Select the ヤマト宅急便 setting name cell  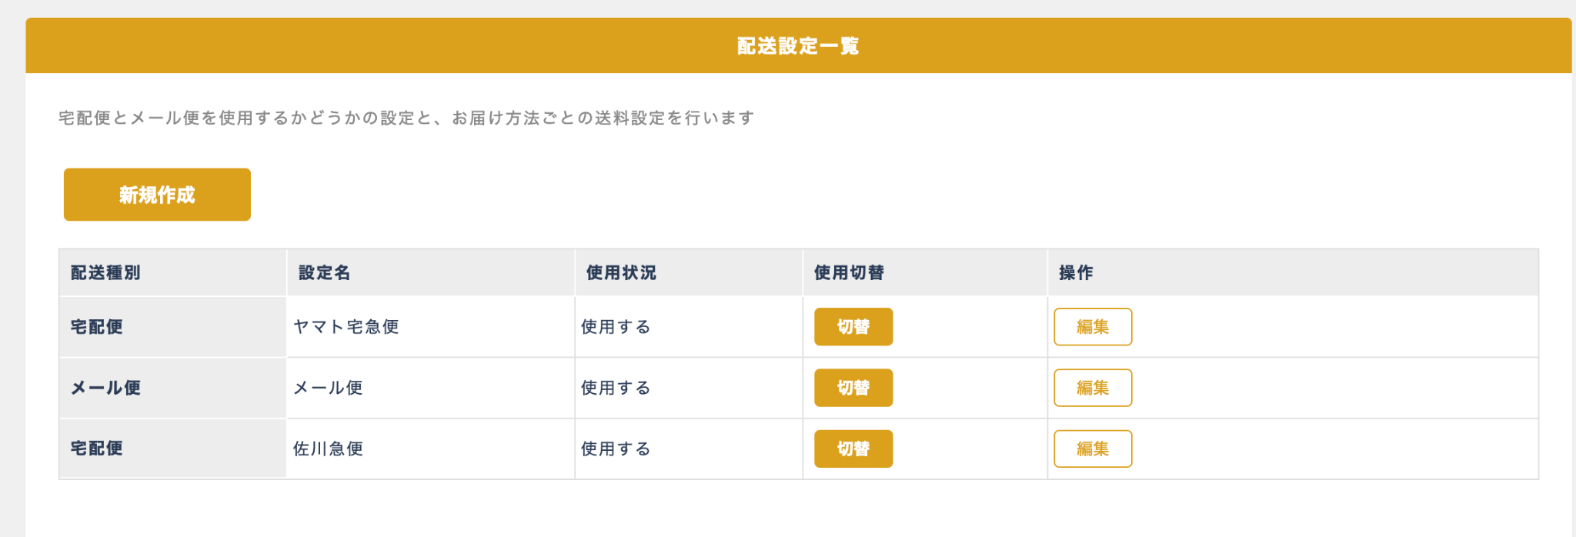pos(346,327)
